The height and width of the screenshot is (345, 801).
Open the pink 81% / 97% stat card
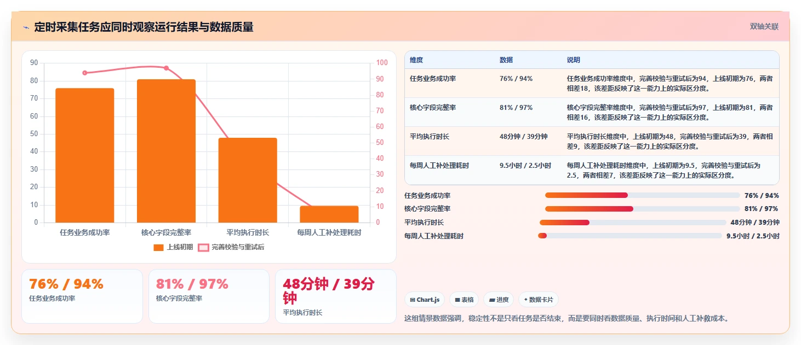209,296
